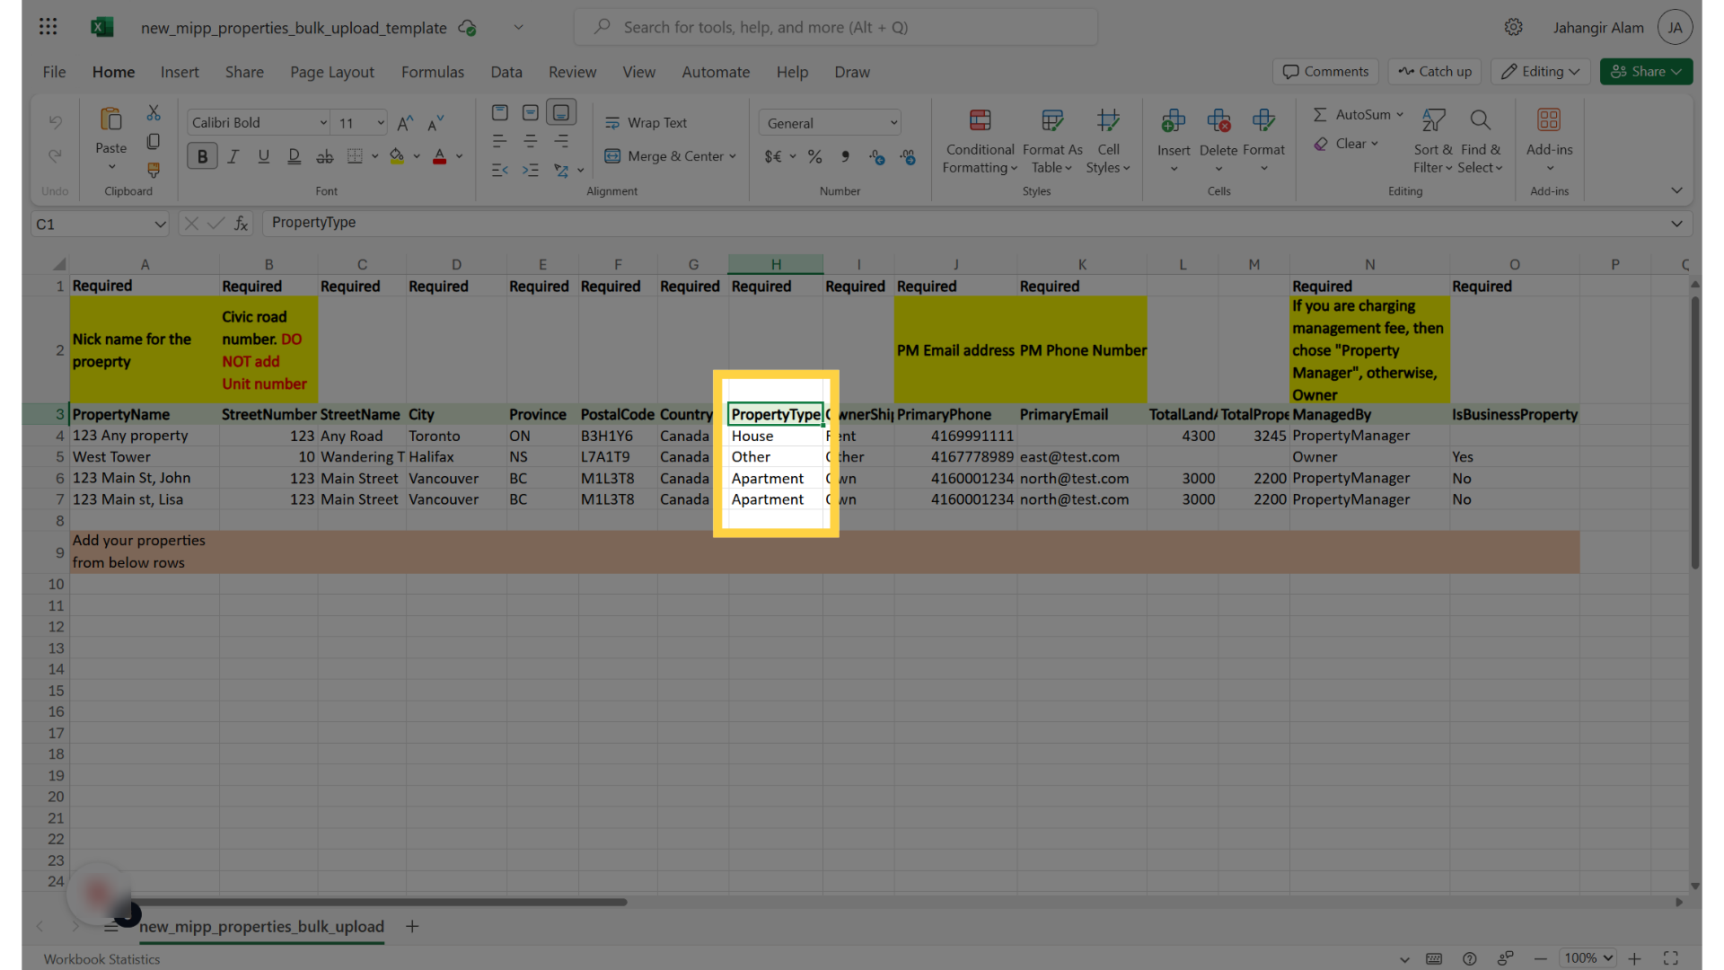Open Conditional Formatting options

click(979, 141)
